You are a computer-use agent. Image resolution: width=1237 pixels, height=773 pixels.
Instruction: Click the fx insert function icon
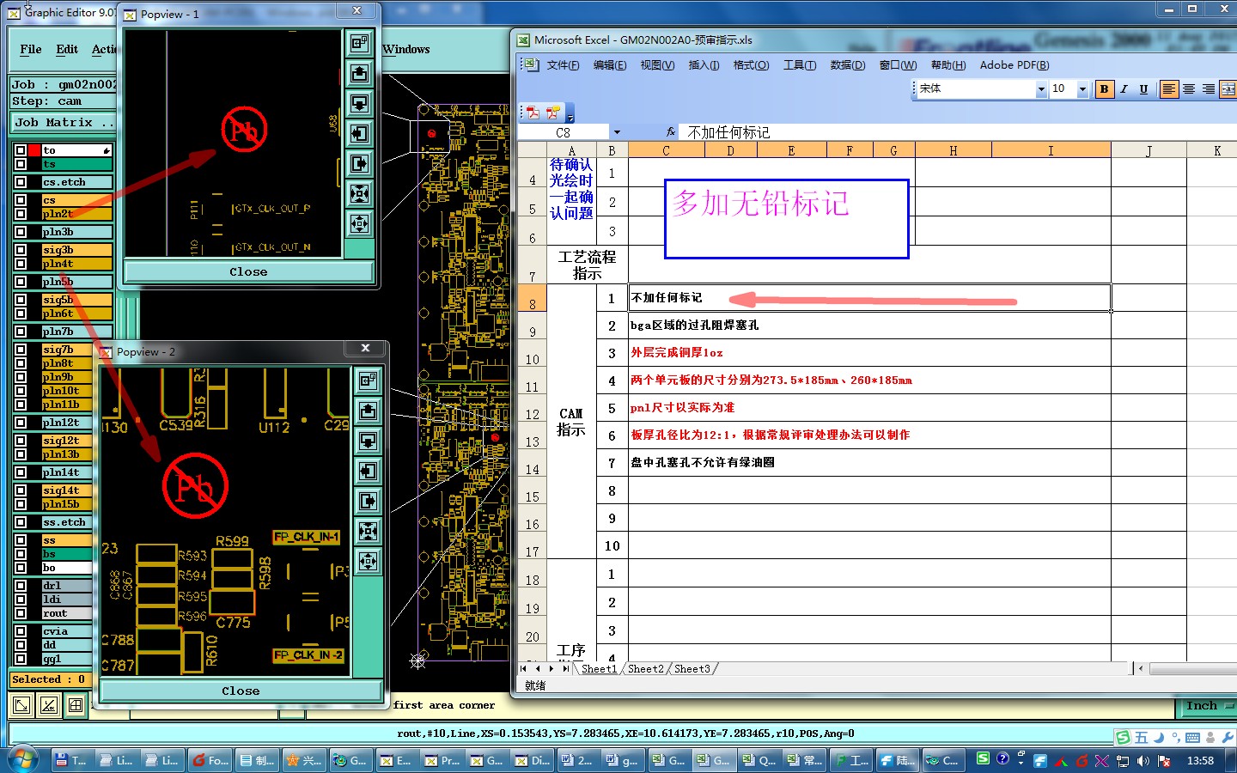(671, 132)
